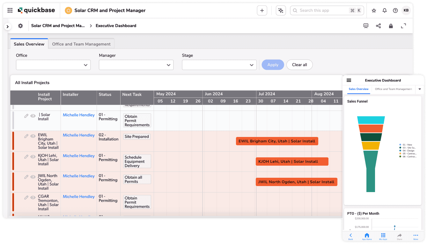Edit the '| Solar Install' row pencil
427x244 pixels.
coord(26,116)
